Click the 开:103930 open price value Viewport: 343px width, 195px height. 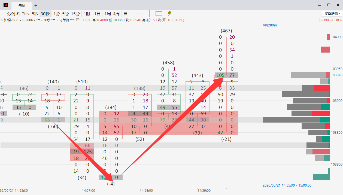83,20
